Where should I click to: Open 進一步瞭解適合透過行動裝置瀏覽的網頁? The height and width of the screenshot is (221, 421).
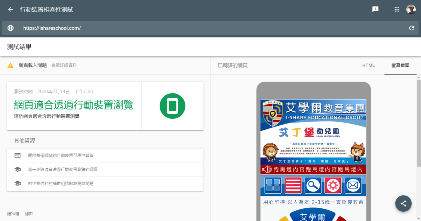click(63, 170)
